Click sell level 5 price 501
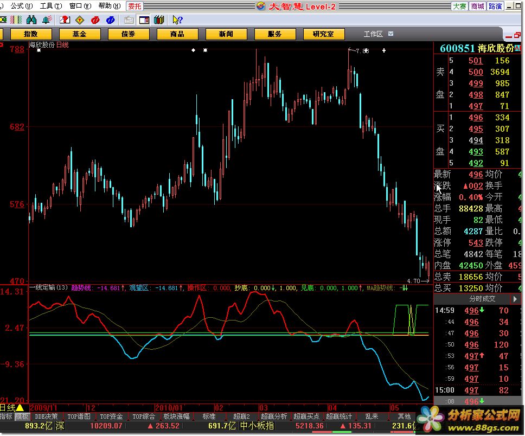Viewport: 525px width, 436px height. click(x=476, y=61)
